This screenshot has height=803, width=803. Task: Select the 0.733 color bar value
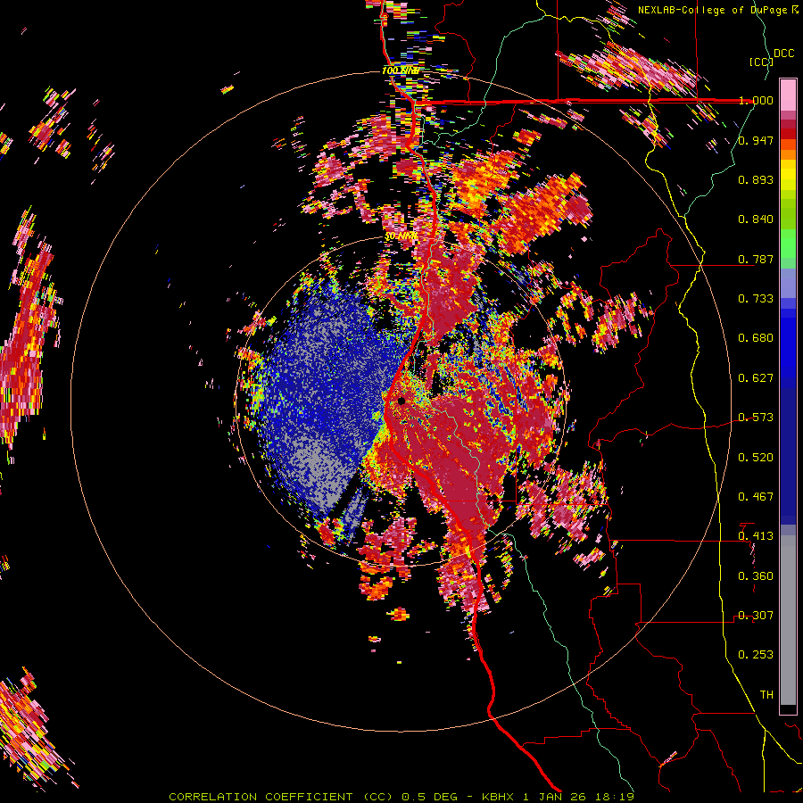coord(756,299)
